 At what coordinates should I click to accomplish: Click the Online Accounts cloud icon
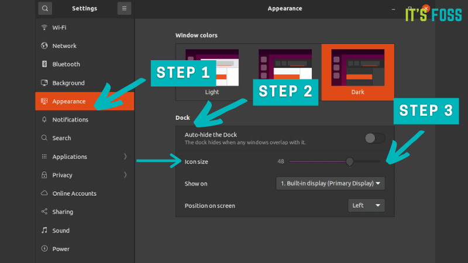click(x=44, y=193)
